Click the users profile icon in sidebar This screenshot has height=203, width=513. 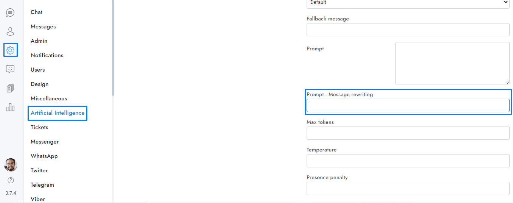click(x=10, y=31)
